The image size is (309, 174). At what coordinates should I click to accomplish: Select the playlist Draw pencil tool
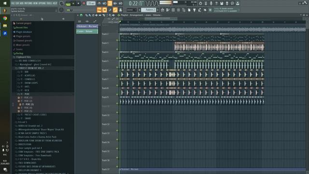click(86, 15)
